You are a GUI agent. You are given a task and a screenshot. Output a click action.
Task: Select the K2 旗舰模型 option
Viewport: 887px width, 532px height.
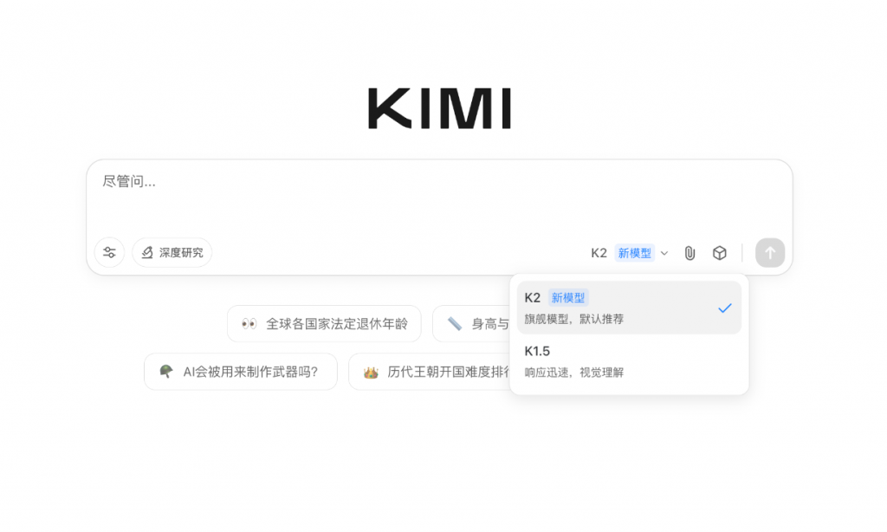tap(629, 308)
